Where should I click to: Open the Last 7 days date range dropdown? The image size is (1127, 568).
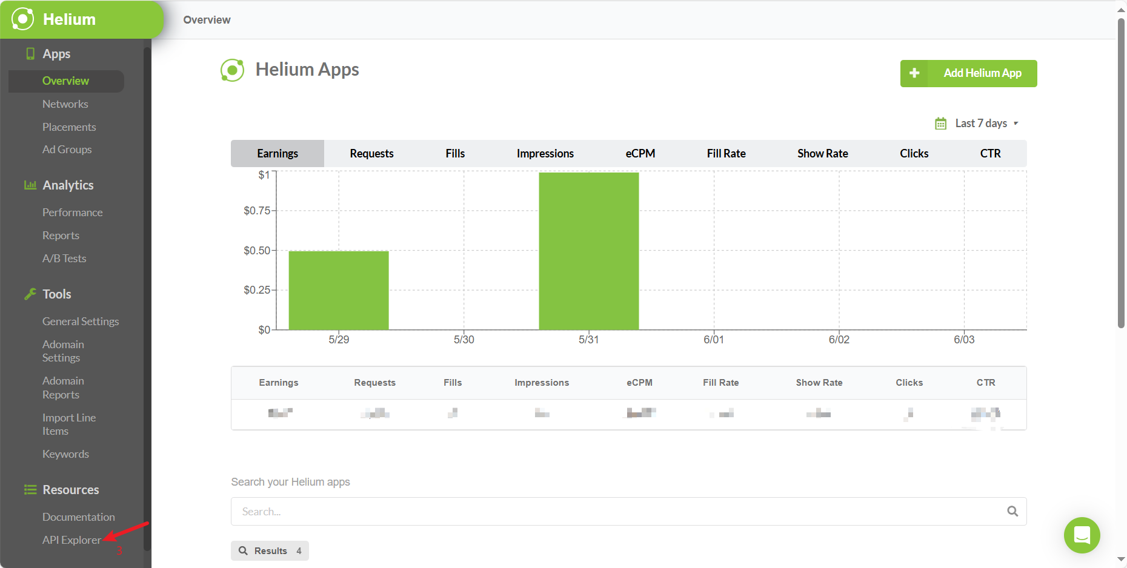coord(982,123)
